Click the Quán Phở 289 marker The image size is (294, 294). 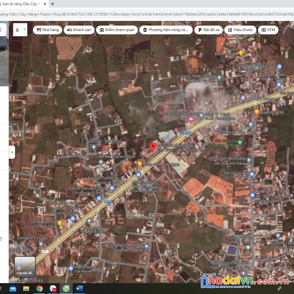pos(257,112)
